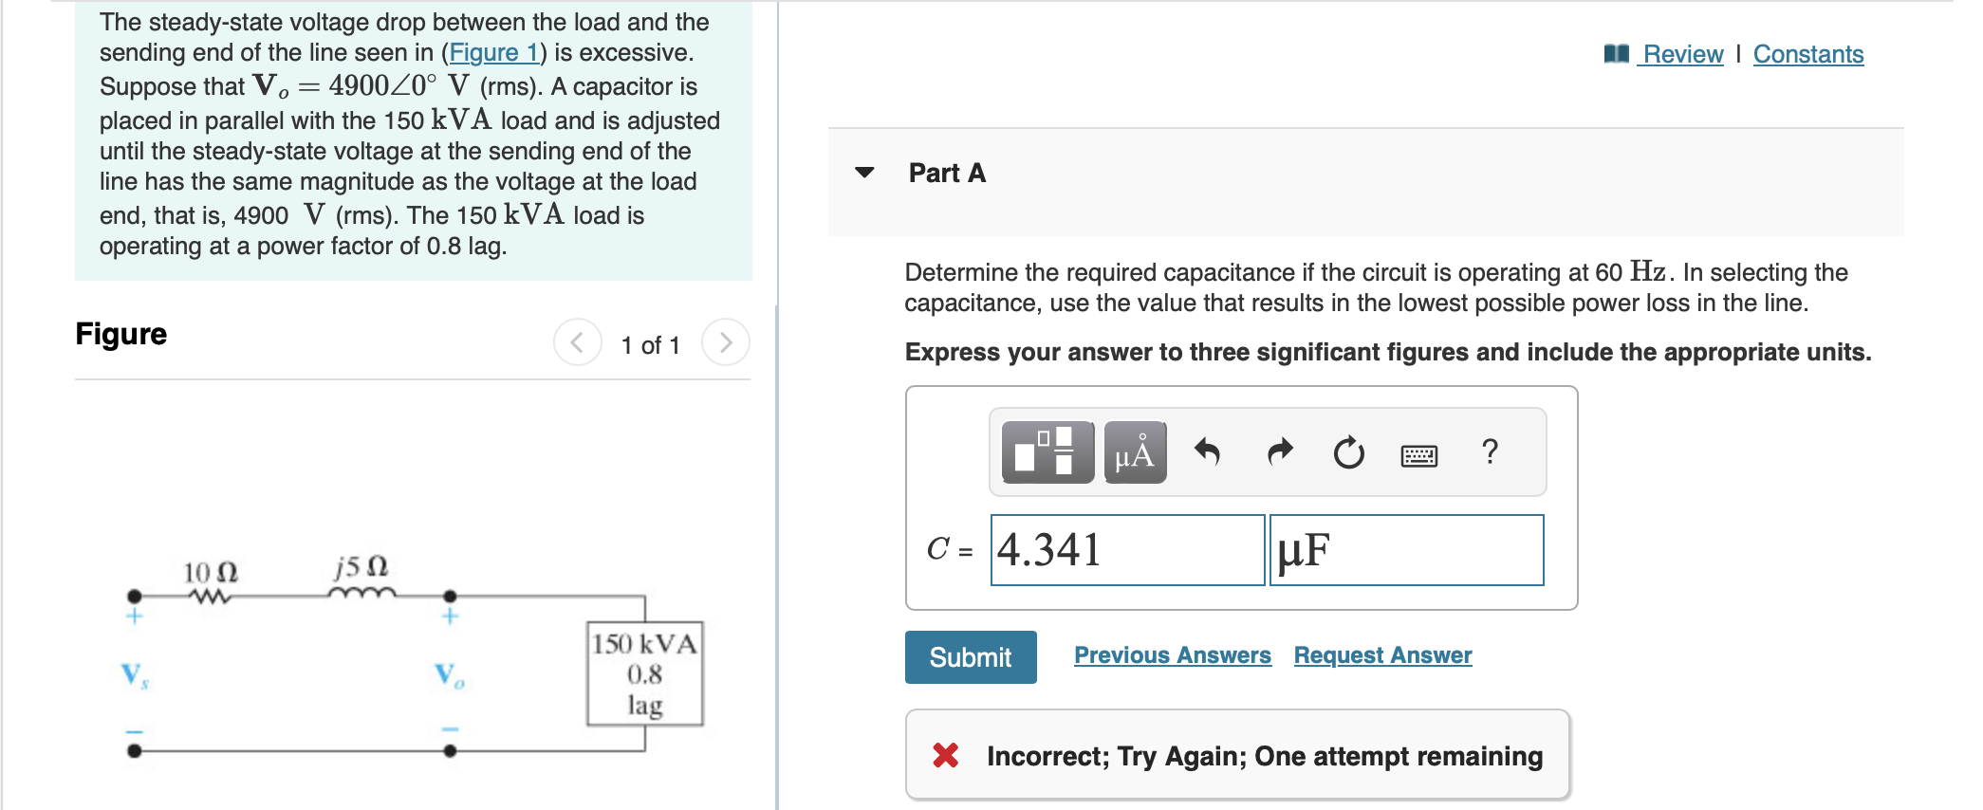Click the question mark help icon
The height and width of the screenshot is (810, 1983).
tap(1488, 452)
